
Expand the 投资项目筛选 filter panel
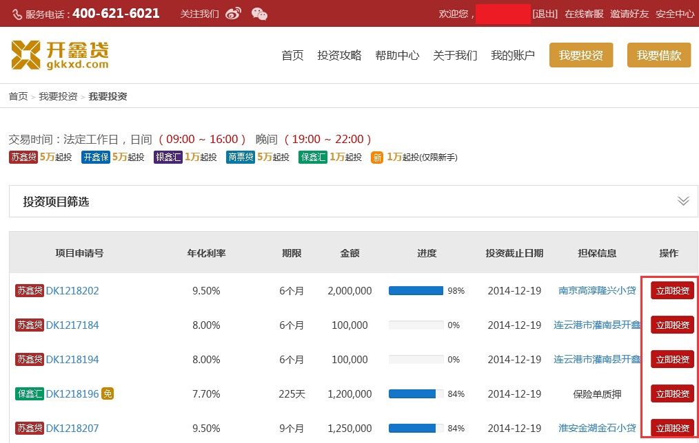682,201
